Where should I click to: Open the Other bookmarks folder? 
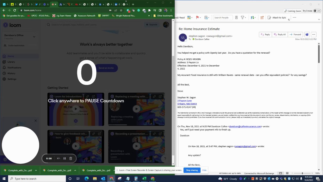(x=163, y=16)
